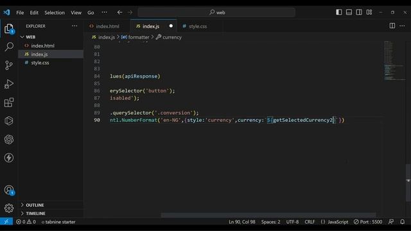Image resolution: width=411 pixels, height=231 pixels.
Task: Click the horizontal scrollbar thumb
Action: [x=268, y=216]
